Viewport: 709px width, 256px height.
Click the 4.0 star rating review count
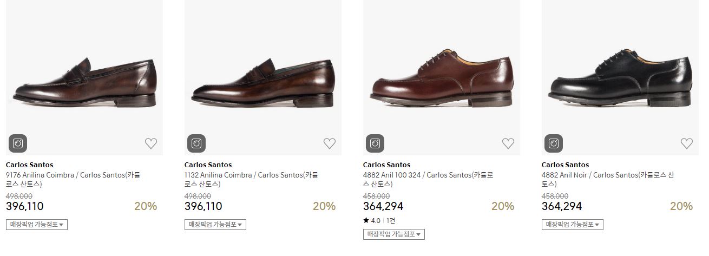(390, 221)
